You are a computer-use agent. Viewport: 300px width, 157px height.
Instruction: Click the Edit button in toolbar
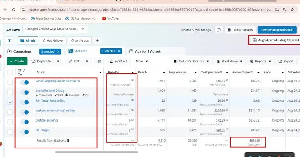click(x=74, y=61)
